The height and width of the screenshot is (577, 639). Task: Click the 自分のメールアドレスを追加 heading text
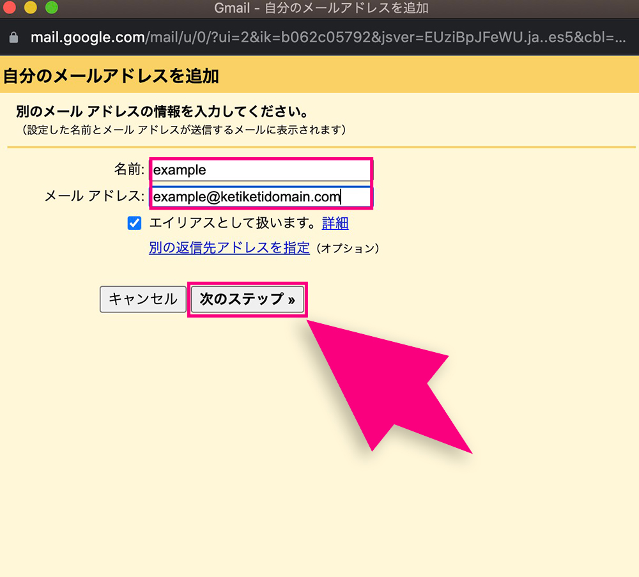[x=111, y=76]
